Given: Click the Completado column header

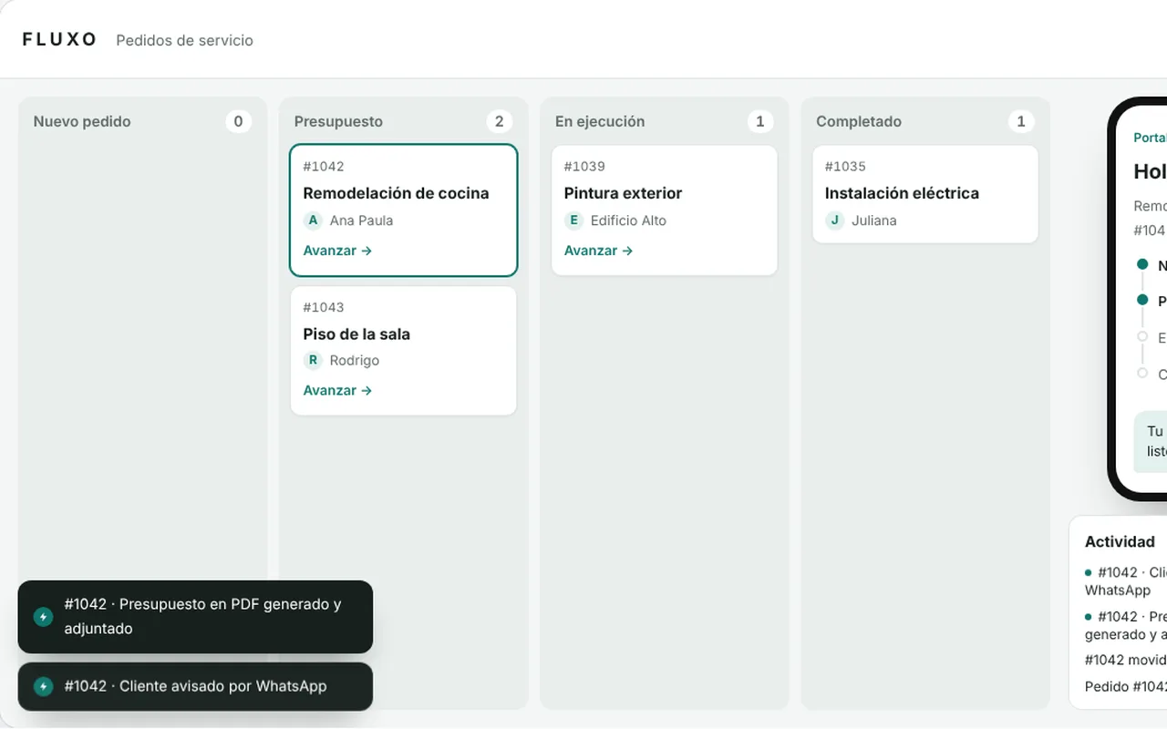Looking at the screenshot, I should click(859, 121).
